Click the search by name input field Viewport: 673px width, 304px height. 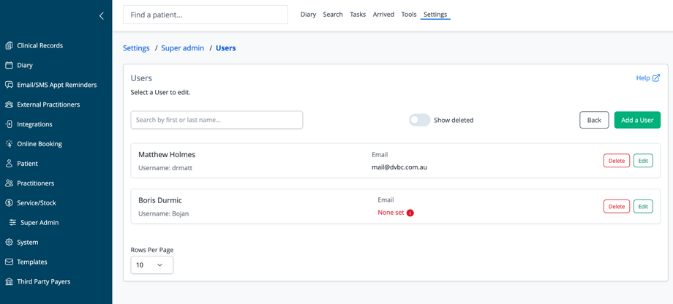217,120
